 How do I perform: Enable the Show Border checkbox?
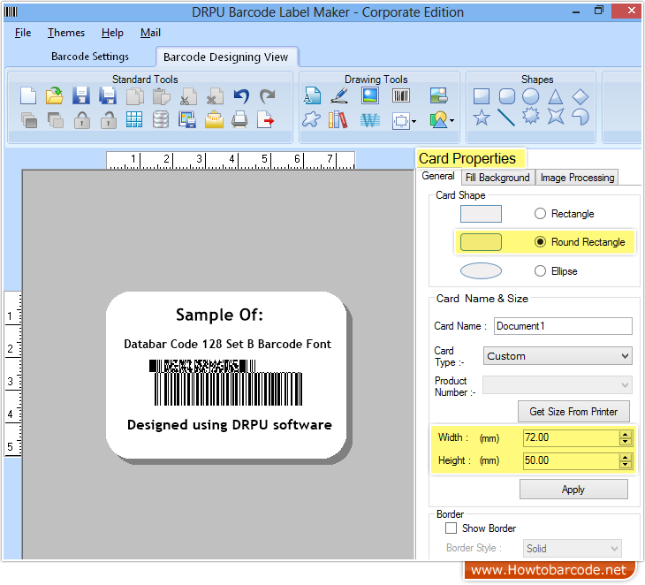tap(451, 528)
